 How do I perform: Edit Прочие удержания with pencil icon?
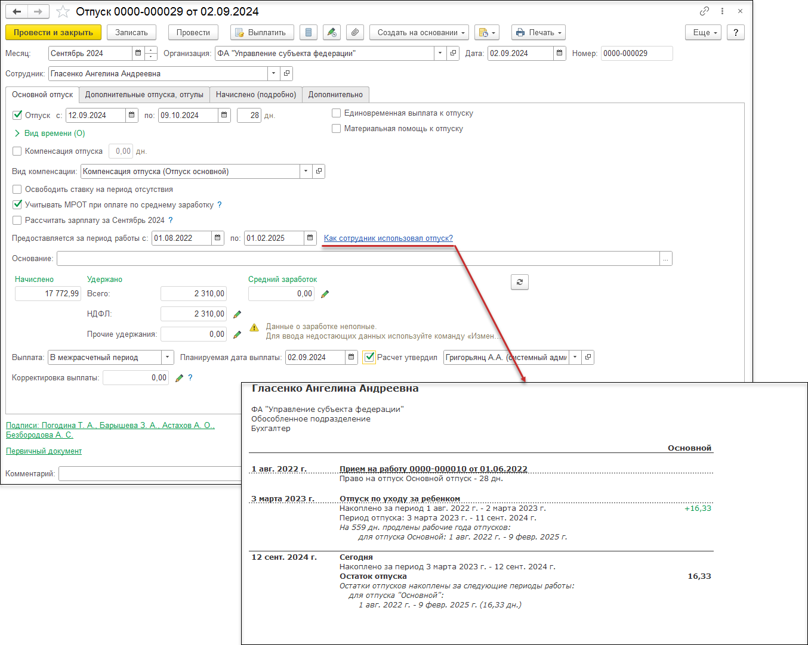[x=237, y=334]
